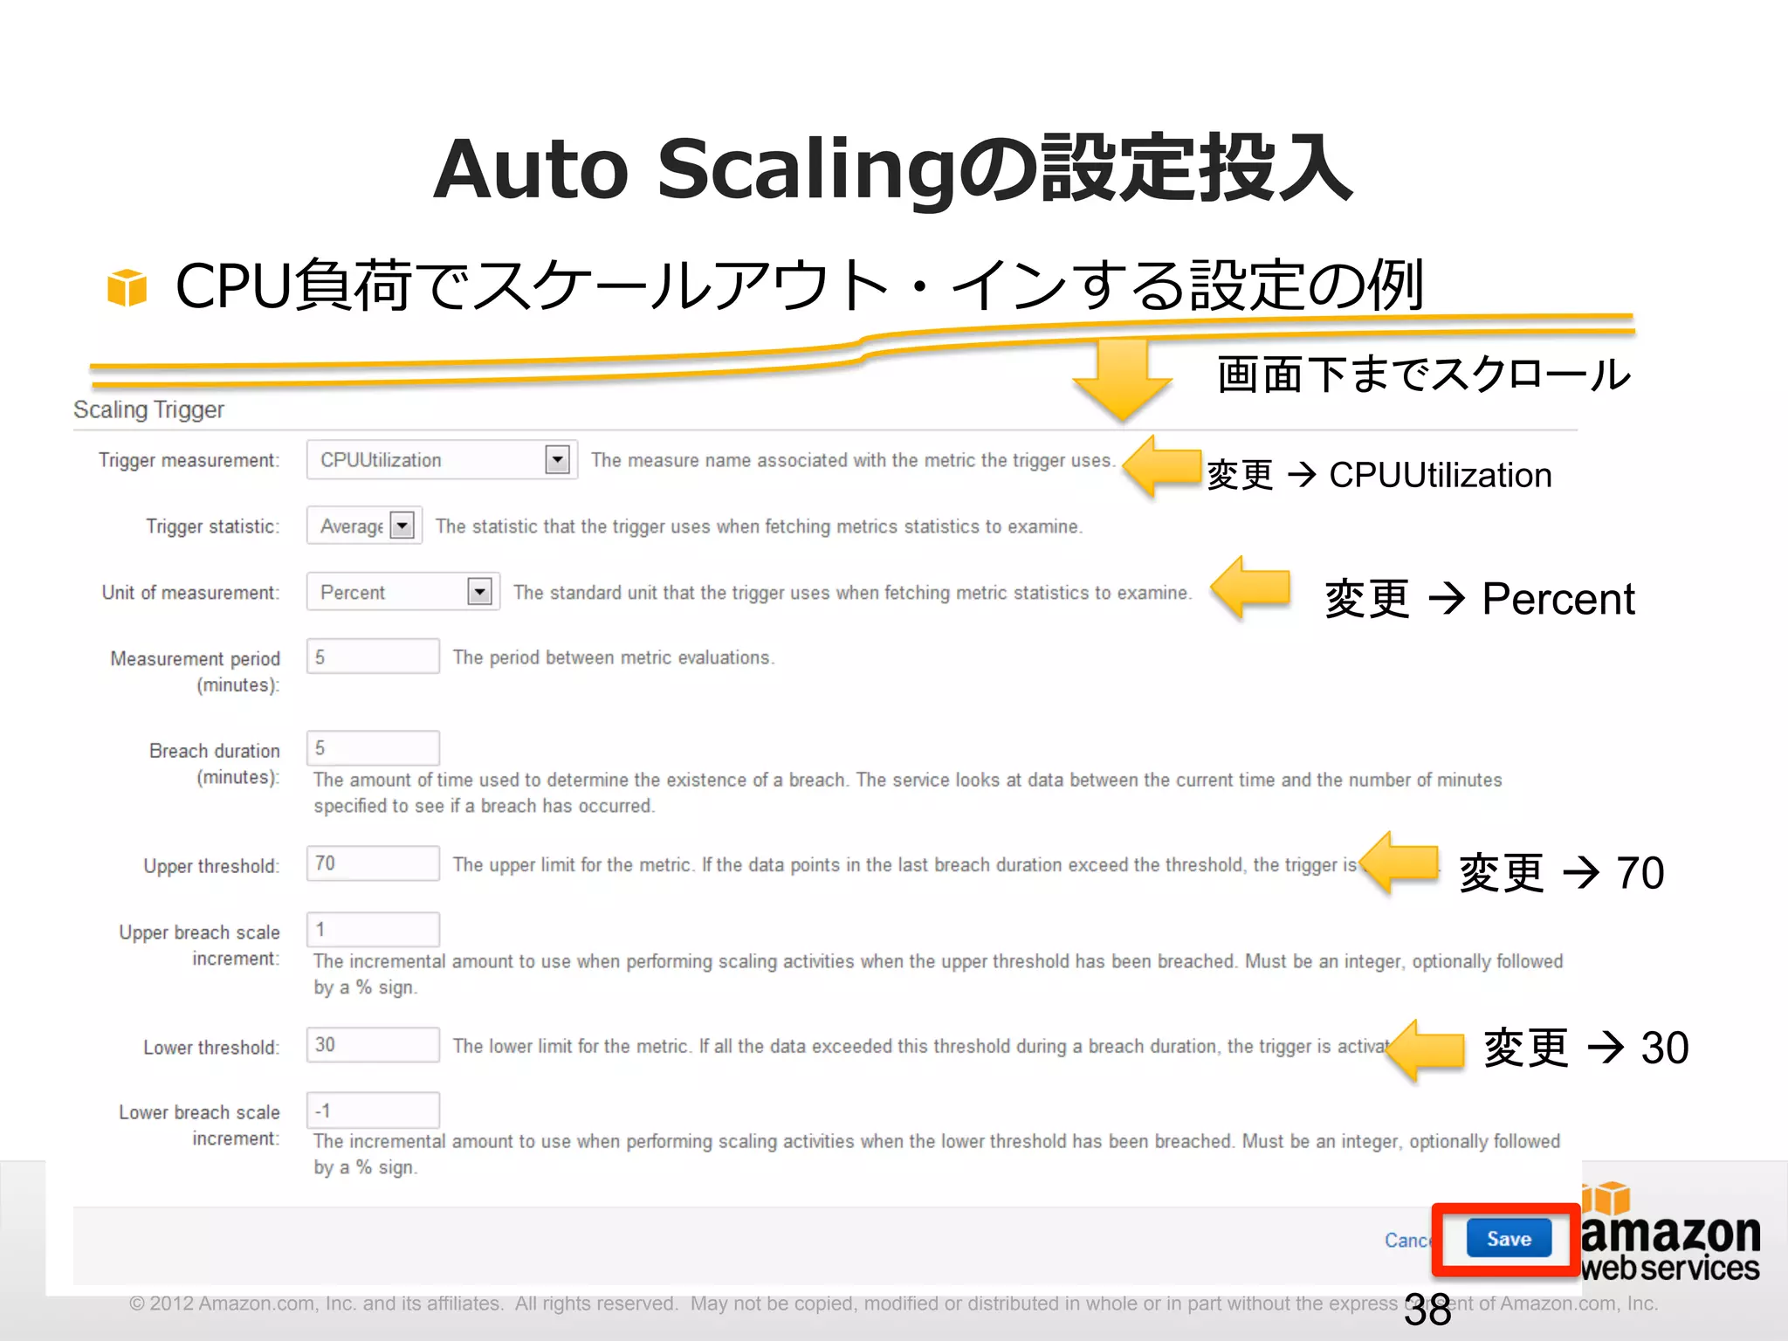Viewport: 1788px width, 1341px height.
Task: Click the Upper threshold field showing 70
Action: pos(373,863)
